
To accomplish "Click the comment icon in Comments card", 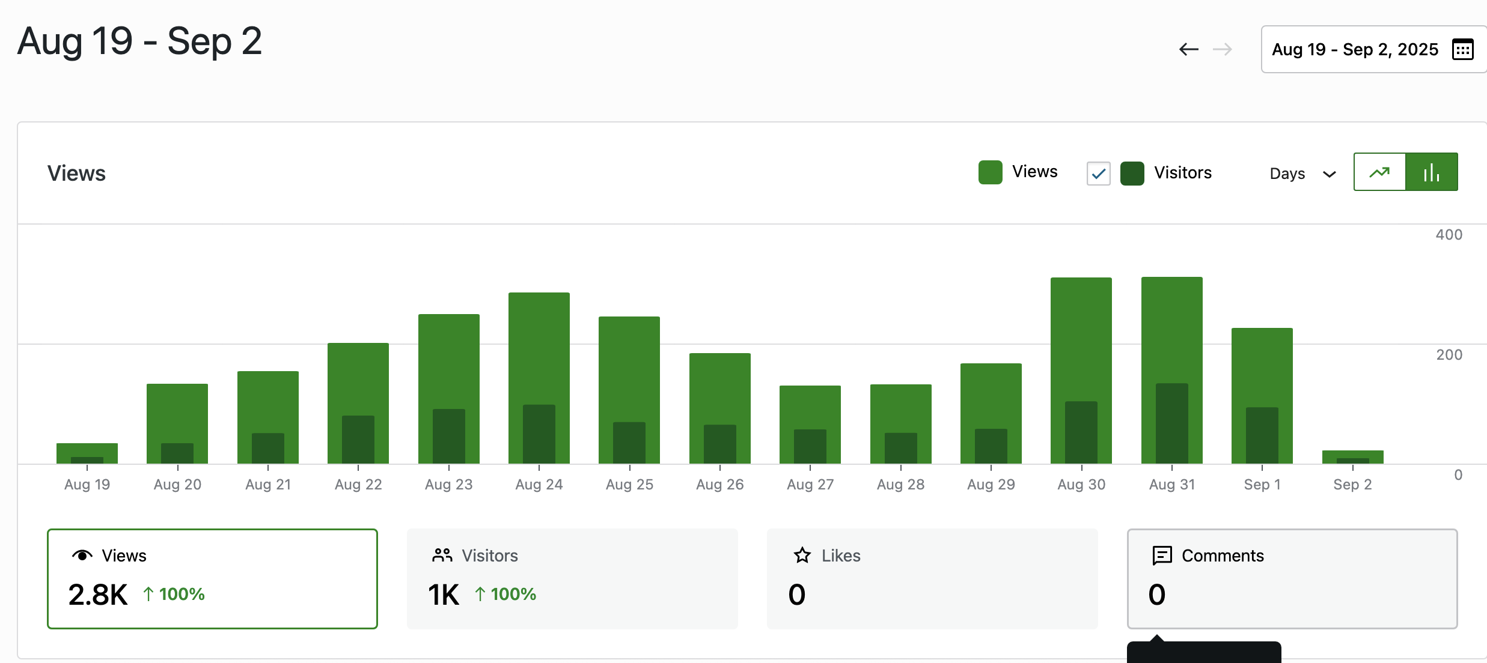I will (1162, 556).
